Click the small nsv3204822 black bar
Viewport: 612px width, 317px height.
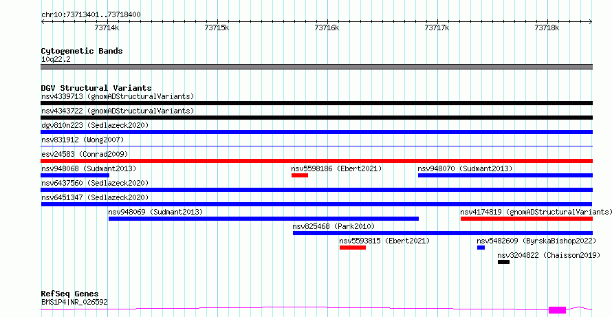click(503, 262)
